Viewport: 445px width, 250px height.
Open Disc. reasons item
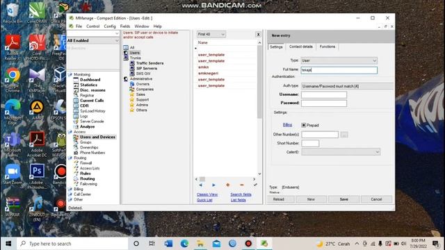click(92, 90)
